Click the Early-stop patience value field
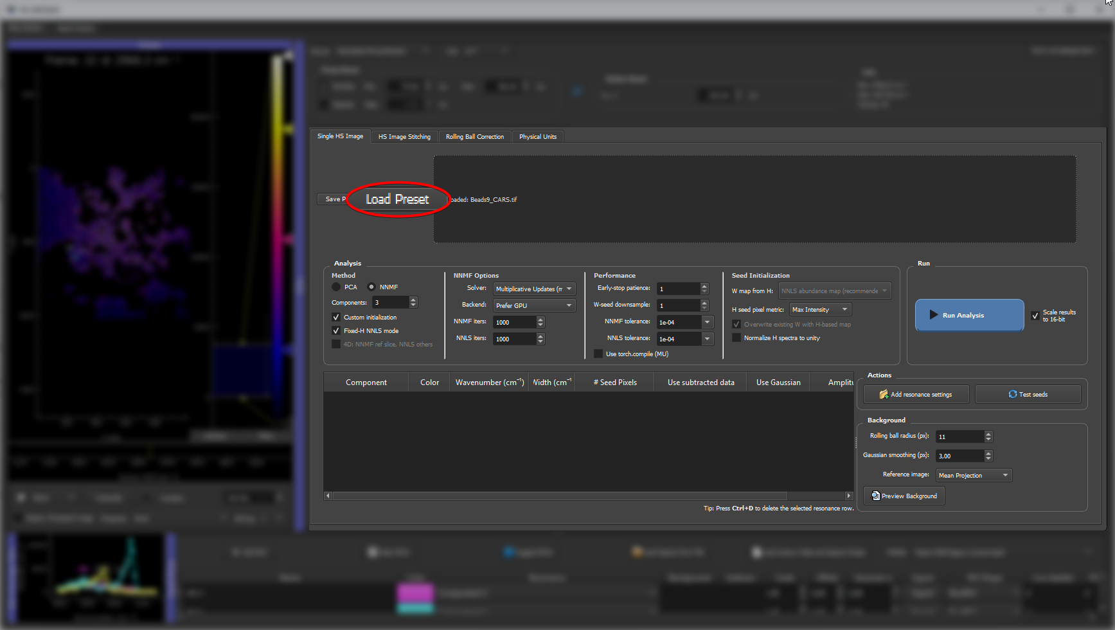Screen dimensions: 1115x630 point(678,289)
